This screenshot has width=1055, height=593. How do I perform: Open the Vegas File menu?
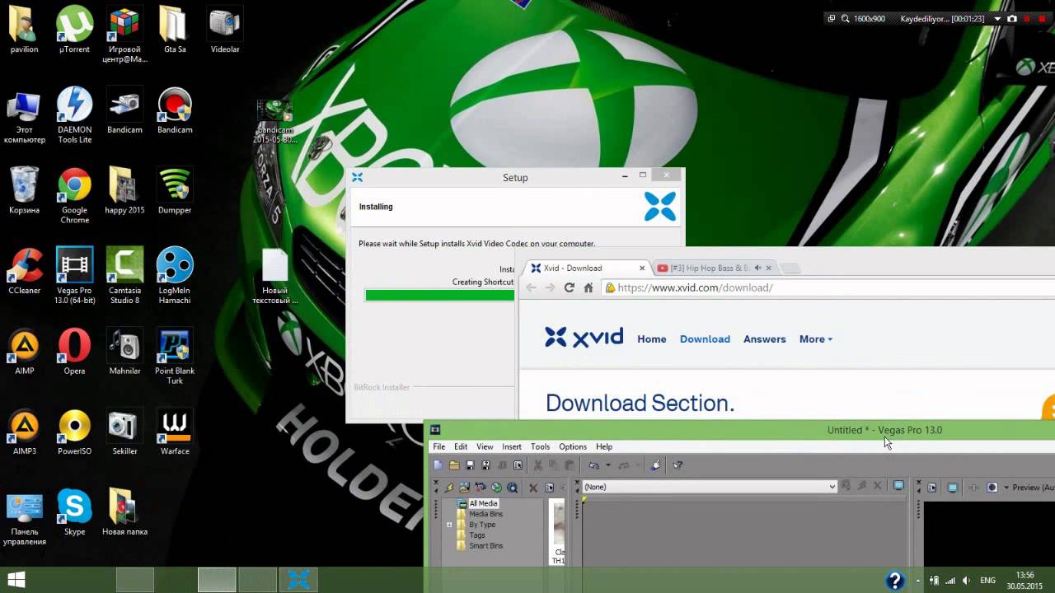coord(439,446)
